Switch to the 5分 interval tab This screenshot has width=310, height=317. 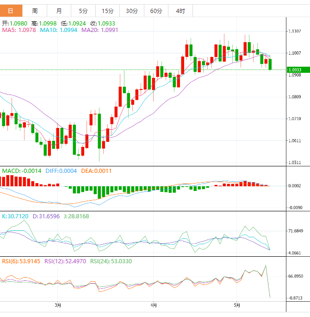click(83, 11)
